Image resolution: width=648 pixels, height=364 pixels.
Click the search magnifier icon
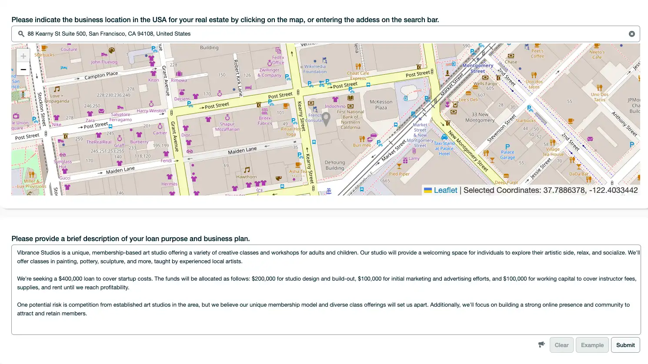(x=20, y=33)
